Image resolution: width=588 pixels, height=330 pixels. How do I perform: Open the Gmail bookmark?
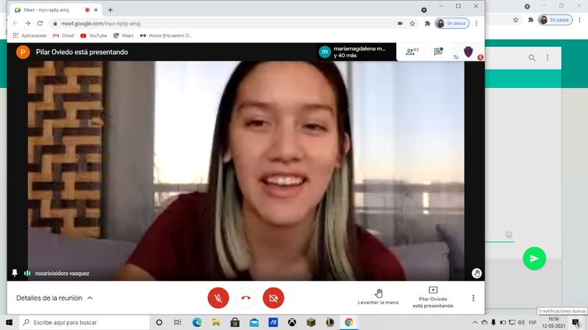(62, 35)
